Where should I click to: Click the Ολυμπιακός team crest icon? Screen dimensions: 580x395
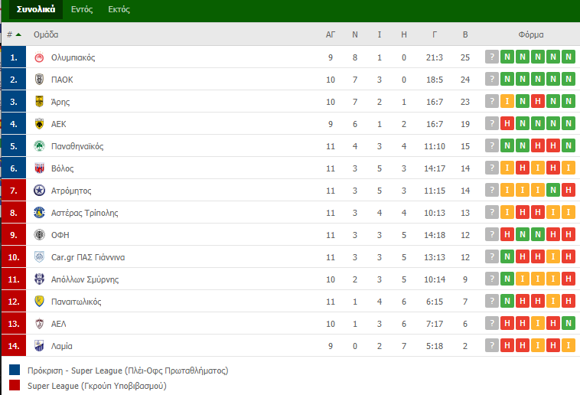39,57
